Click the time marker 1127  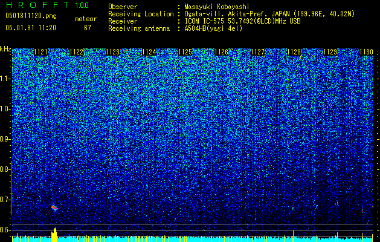click(x=258, y=52)
